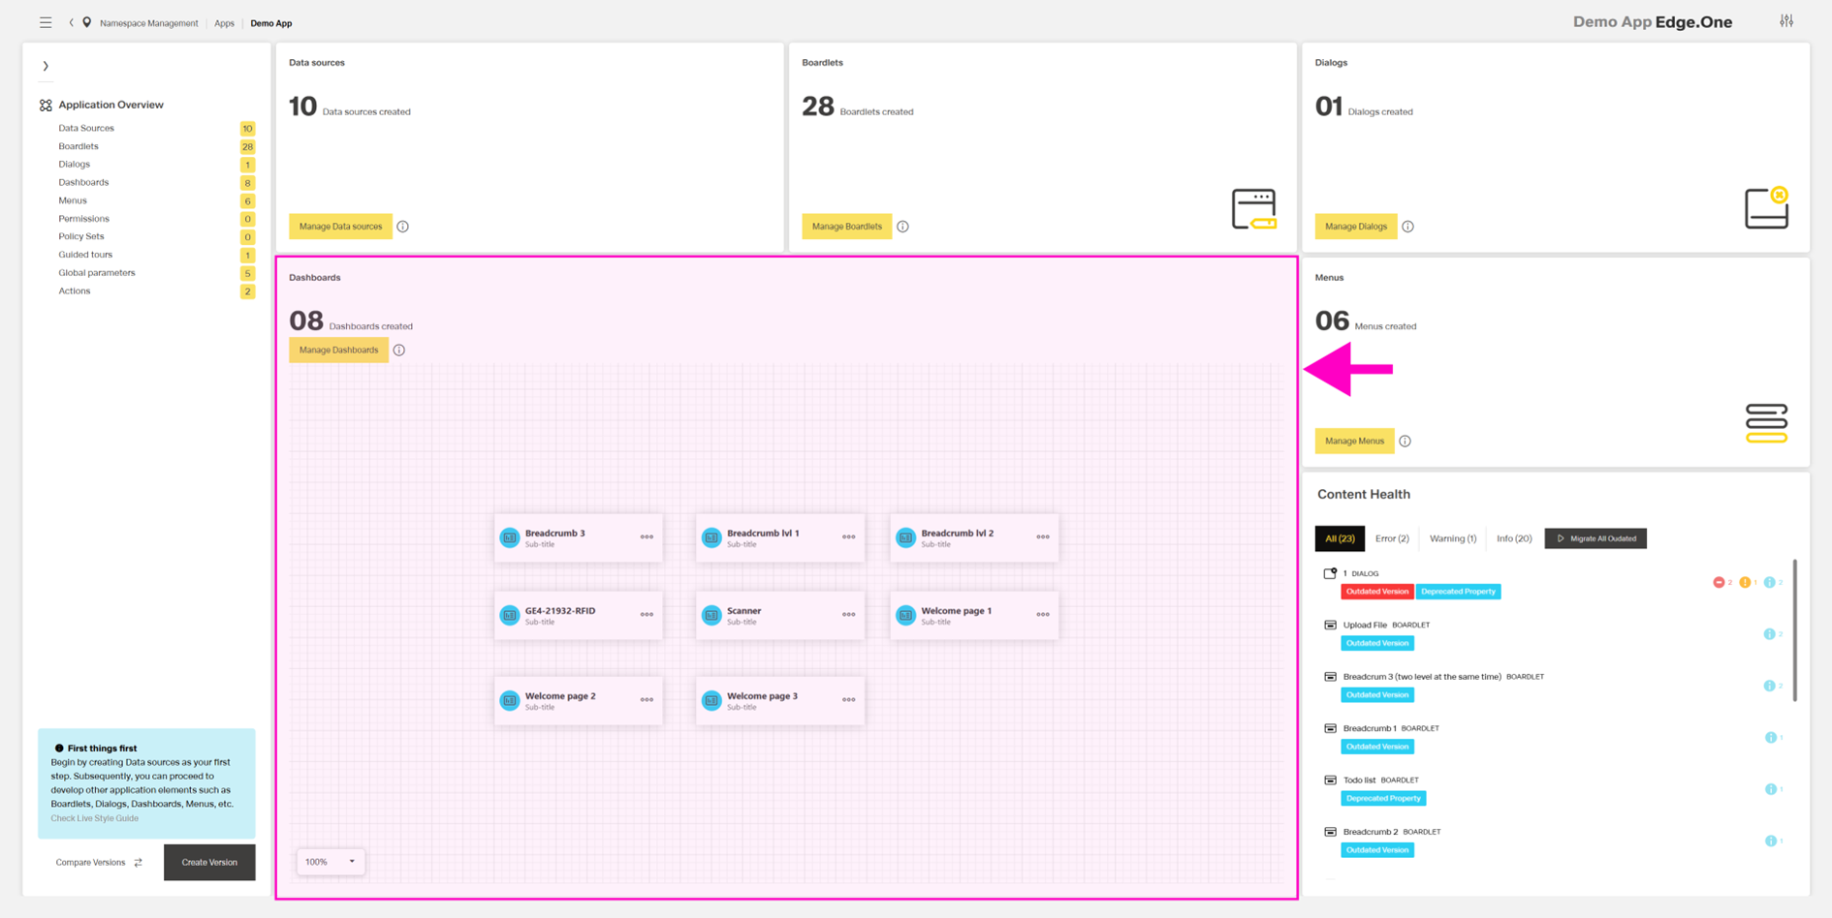
Task: Click info icon beside Manage Data sources
Action: (x=403, y=227)
